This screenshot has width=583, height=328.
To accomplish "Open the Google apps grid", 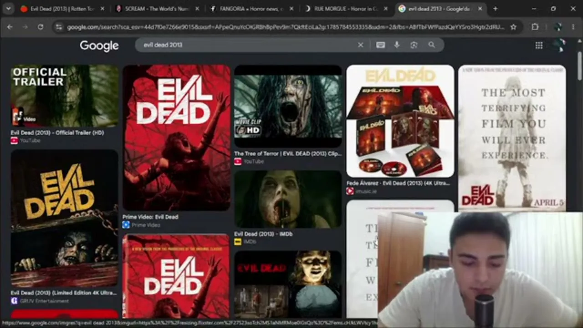I will coord(539,45).
